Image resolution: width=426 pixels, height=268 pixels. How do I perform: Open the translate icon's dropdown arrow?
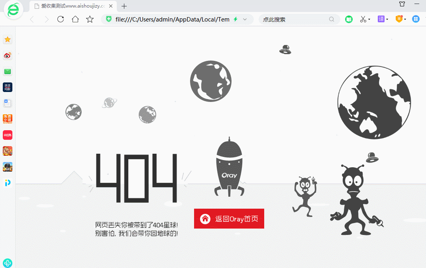pos(387,19)
